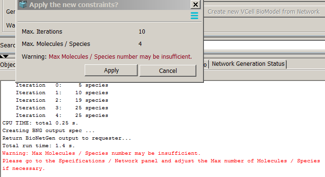
Task: Click 'Iteration 2: 19 species' log line
Action: click(62, 100)
